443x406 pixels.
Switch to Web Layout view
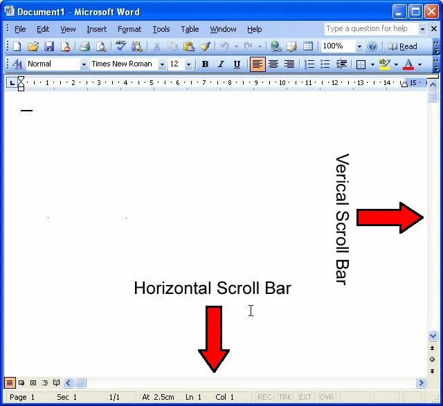[21, 383]
